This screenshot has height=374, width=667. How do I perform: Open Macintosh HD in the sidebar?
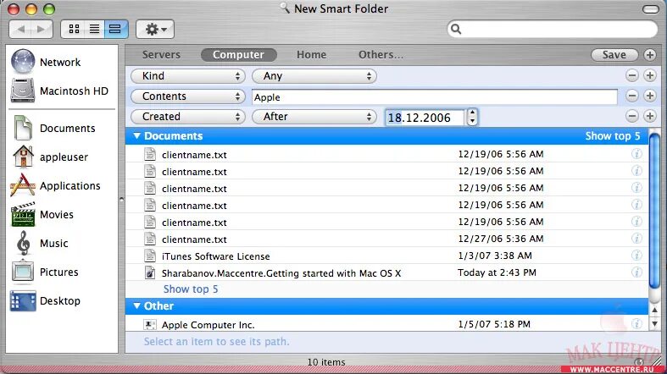coord(59,91)
